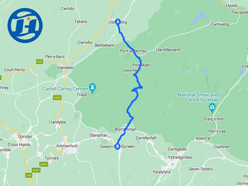Screen dimensions: 248x186
Task: Click the blue lake near Trecastle
Action: (x=198, y=18)
